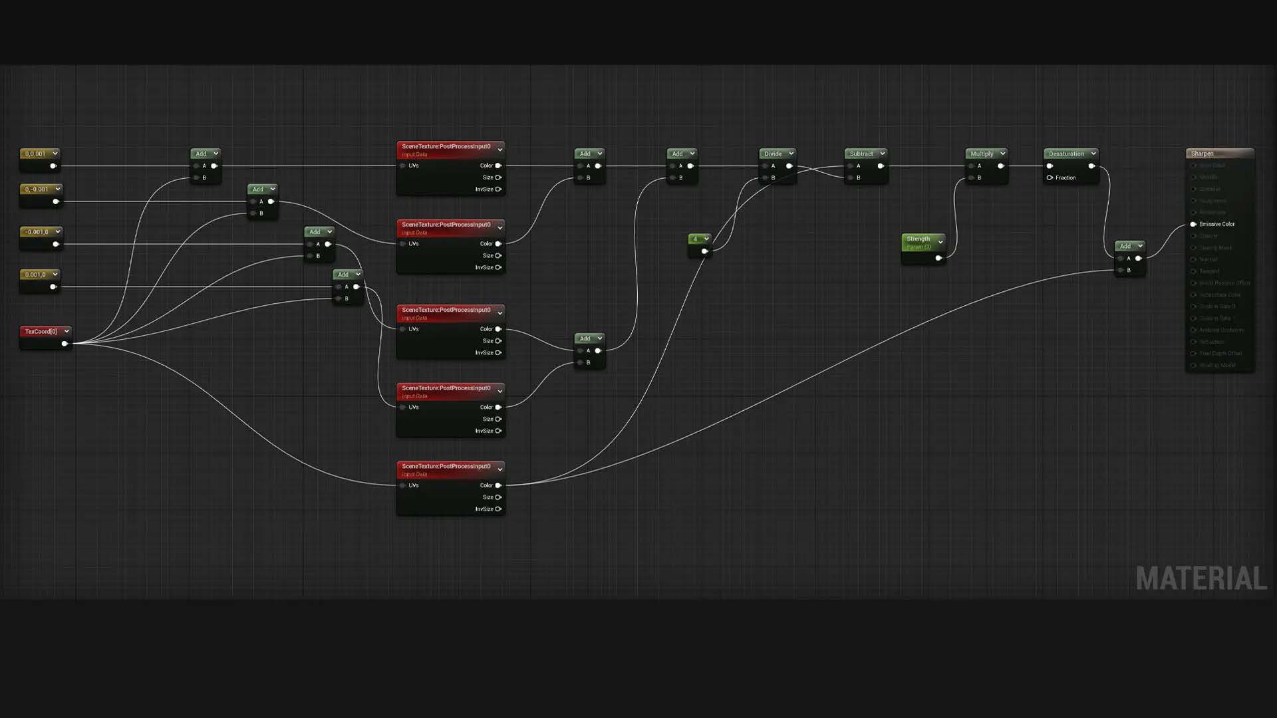Collapse the Desaturation node with its chevron
The width and height of the screenshot is (1277, 718).
pyautogui.click(x=1093, y=154)
